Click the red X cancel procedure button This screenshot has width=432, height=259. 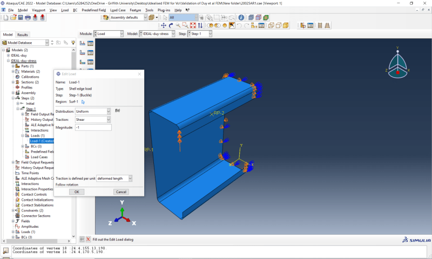pos(88,240)
